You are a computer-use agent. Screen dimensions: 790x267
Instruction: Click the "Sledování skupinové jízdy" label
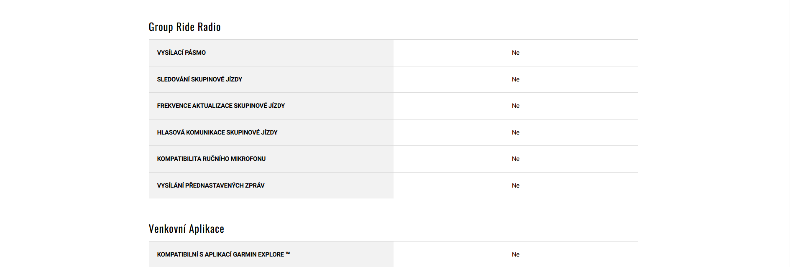(199, 79)
